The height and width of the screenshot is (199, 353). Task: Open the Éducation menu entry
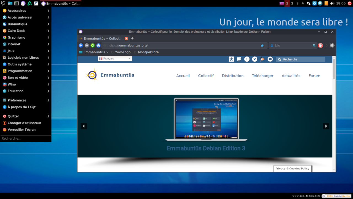click(x=26, y=91)
